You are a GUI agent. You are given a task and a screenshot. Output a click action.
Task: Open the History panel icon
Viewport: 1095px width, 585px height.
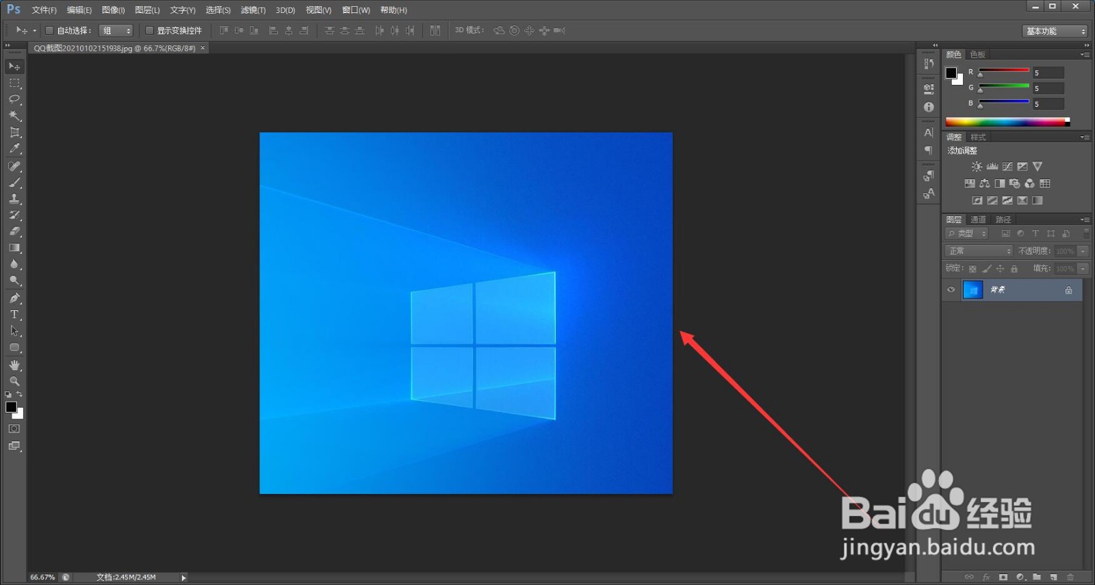pos(929,64)
